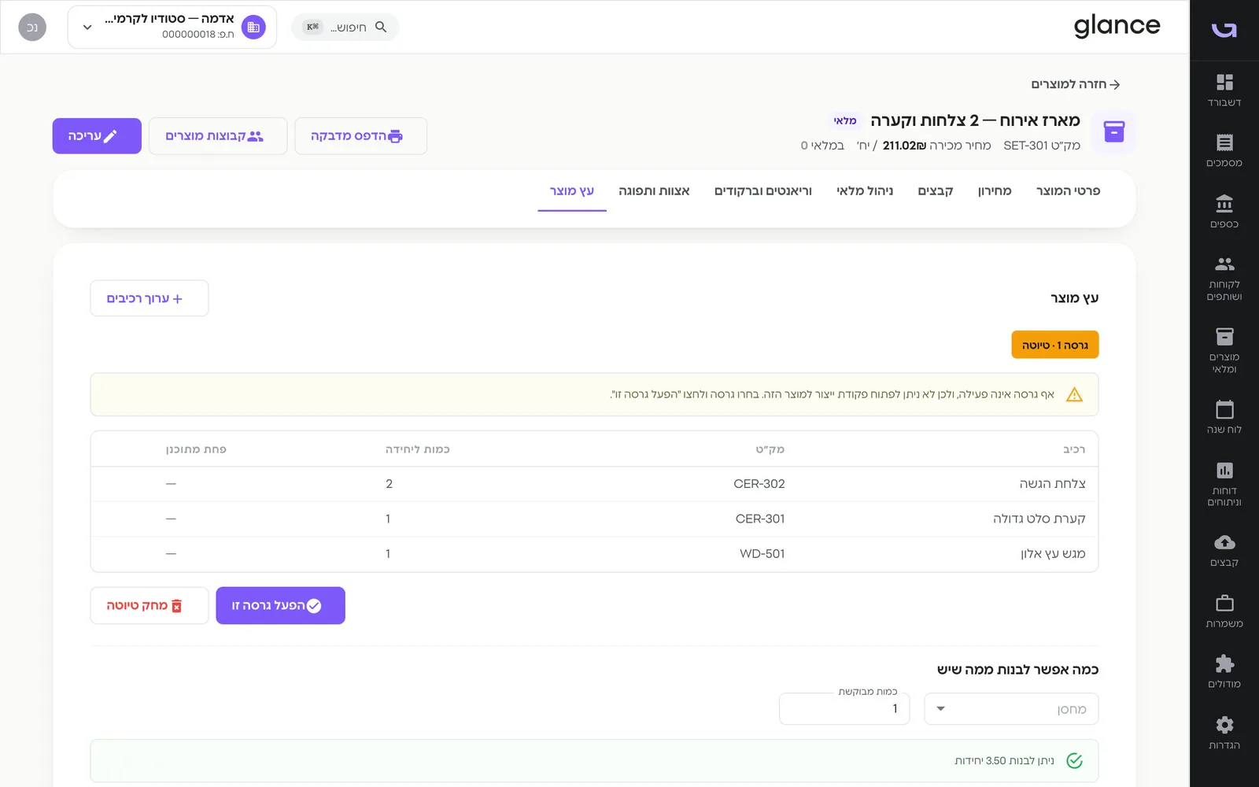Click SKU cell WD-501
The image size is (1259, 787).
[762, 553]
